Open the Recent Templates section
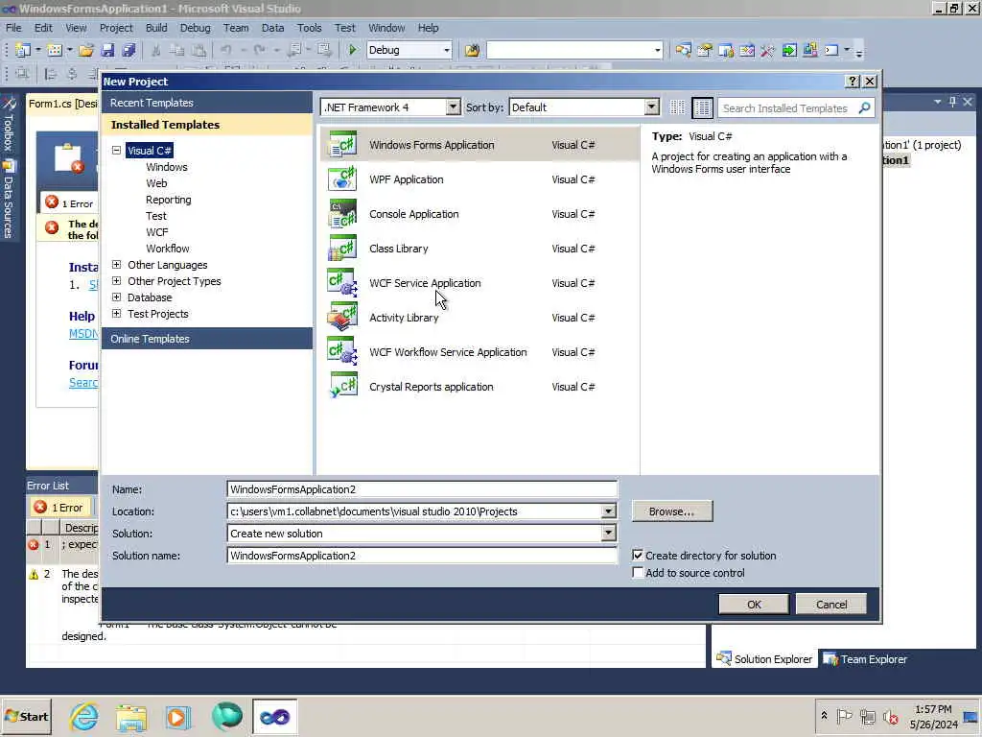 tap(207, 103)
